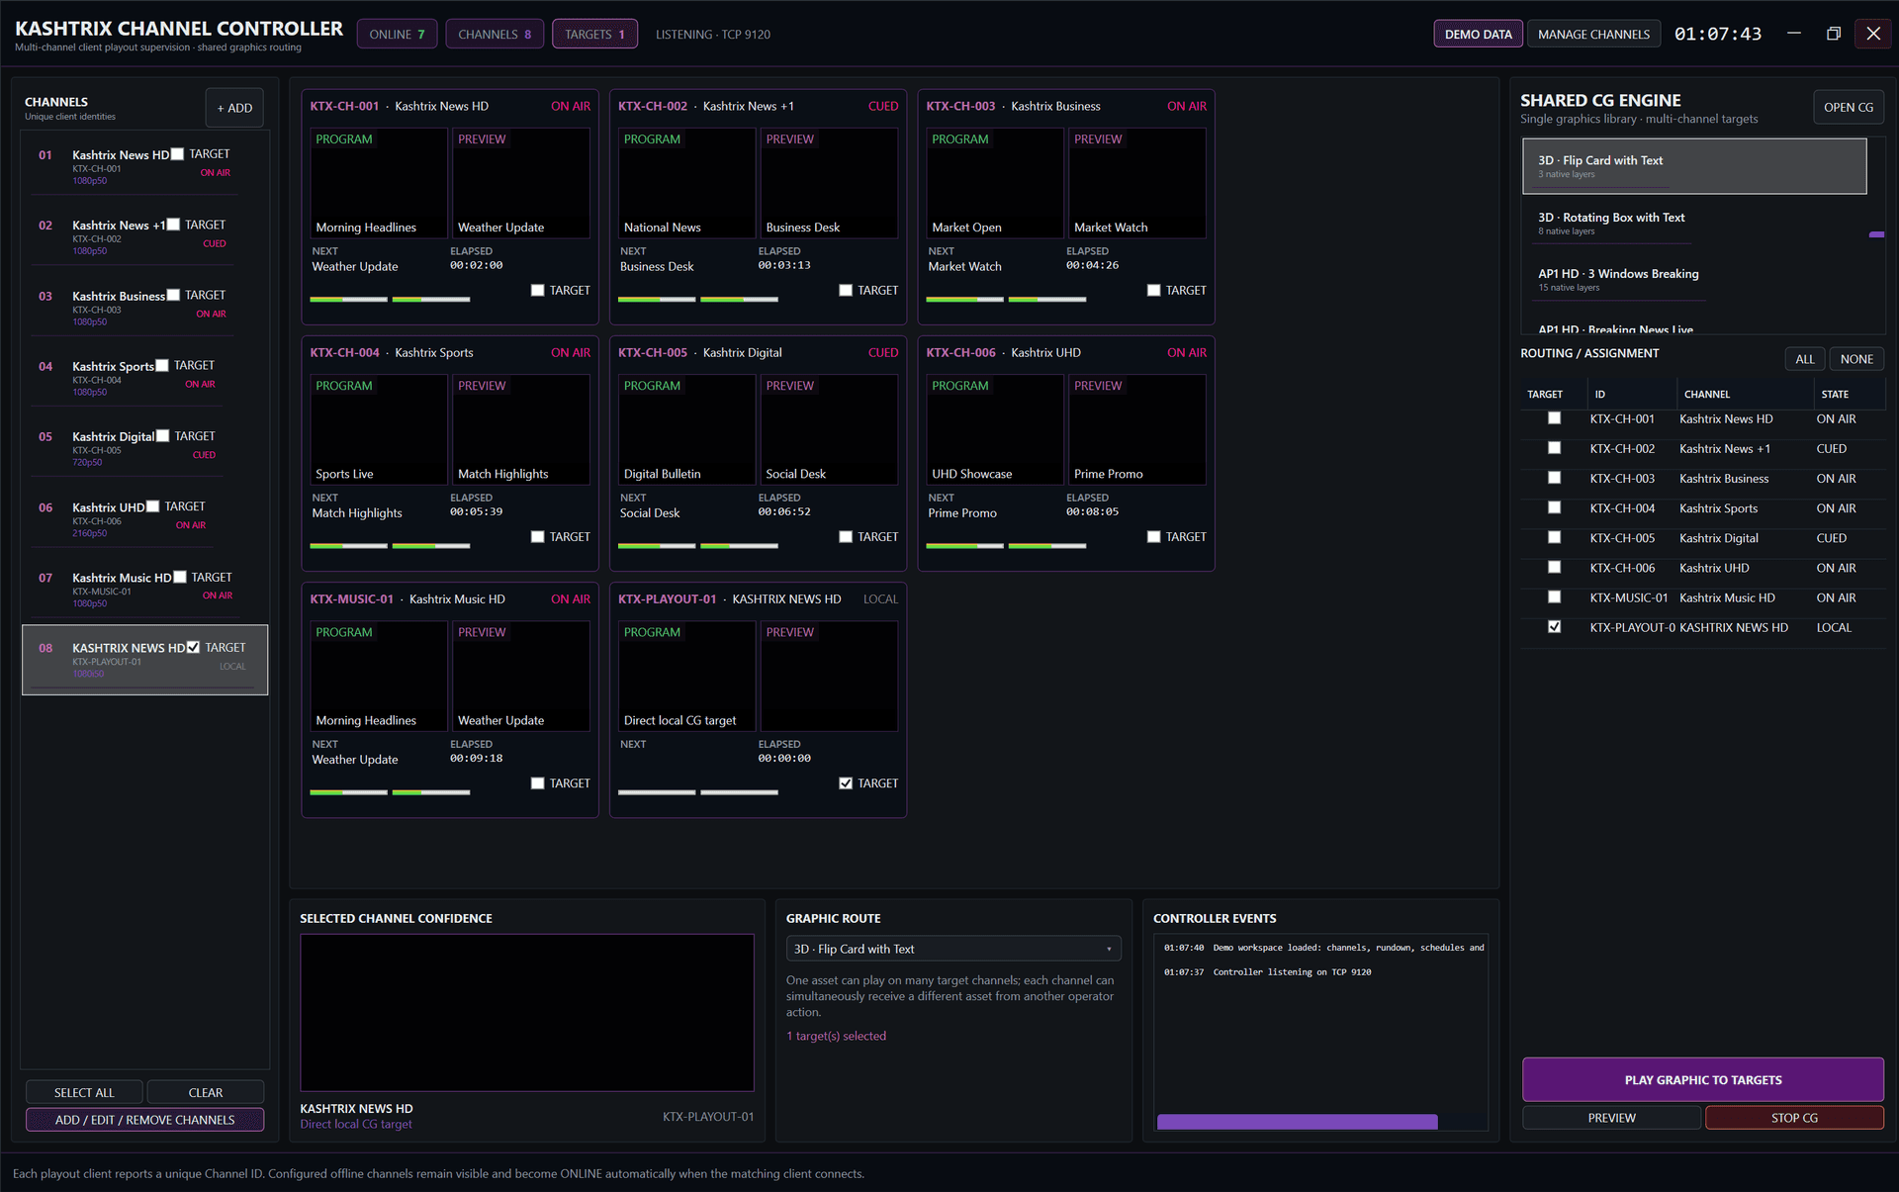Check routing target for KTX-MUSIC-01 row
The height and width of the screenshot is (1192, 1899).
click(x=1554, y=596)
